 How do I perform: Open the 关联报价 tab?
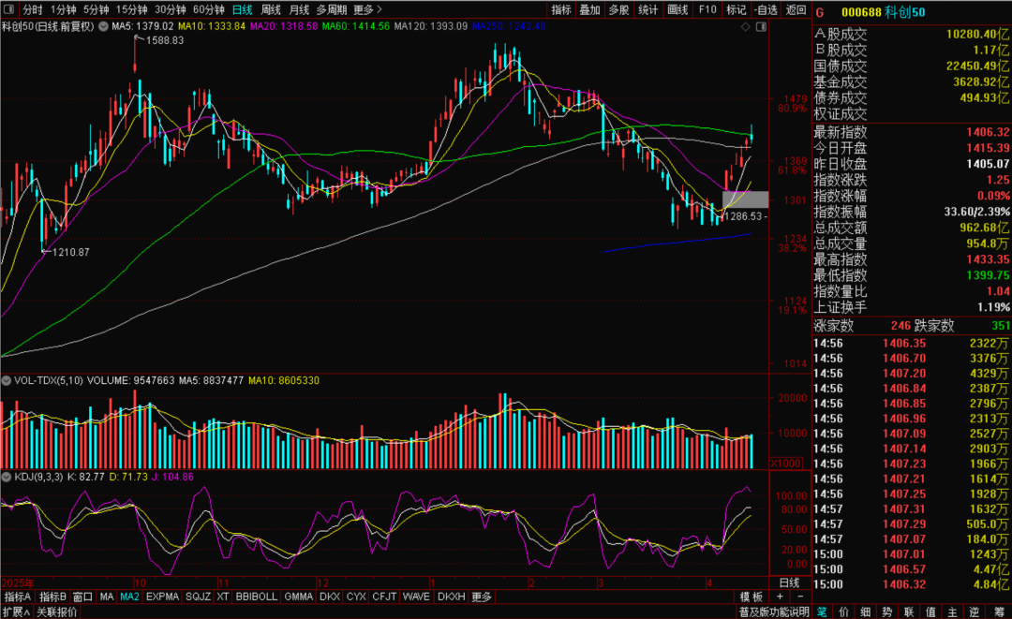[57, 612]
